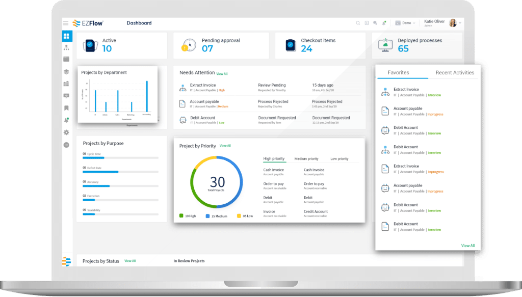The image size is (522, 297).
Task: Click the add plus box icon in the header
Action: tap(367, 23)
